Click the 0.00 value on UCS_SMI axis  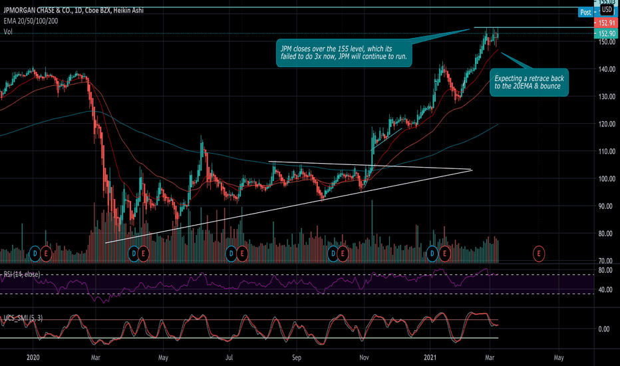(604, 329)
